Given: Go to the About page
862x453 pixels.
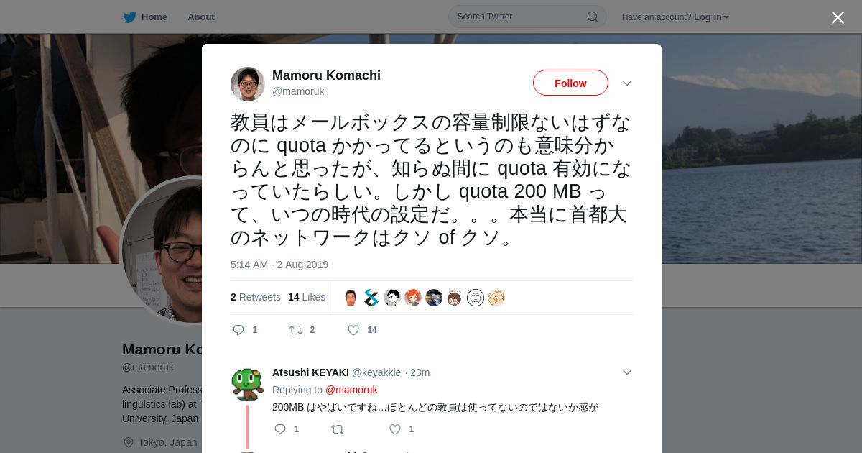Looking at the screenshot, I should 201,17.
